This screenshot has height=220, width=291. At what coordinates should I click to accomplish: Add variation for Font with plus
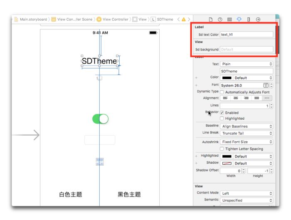coord(196,85)
